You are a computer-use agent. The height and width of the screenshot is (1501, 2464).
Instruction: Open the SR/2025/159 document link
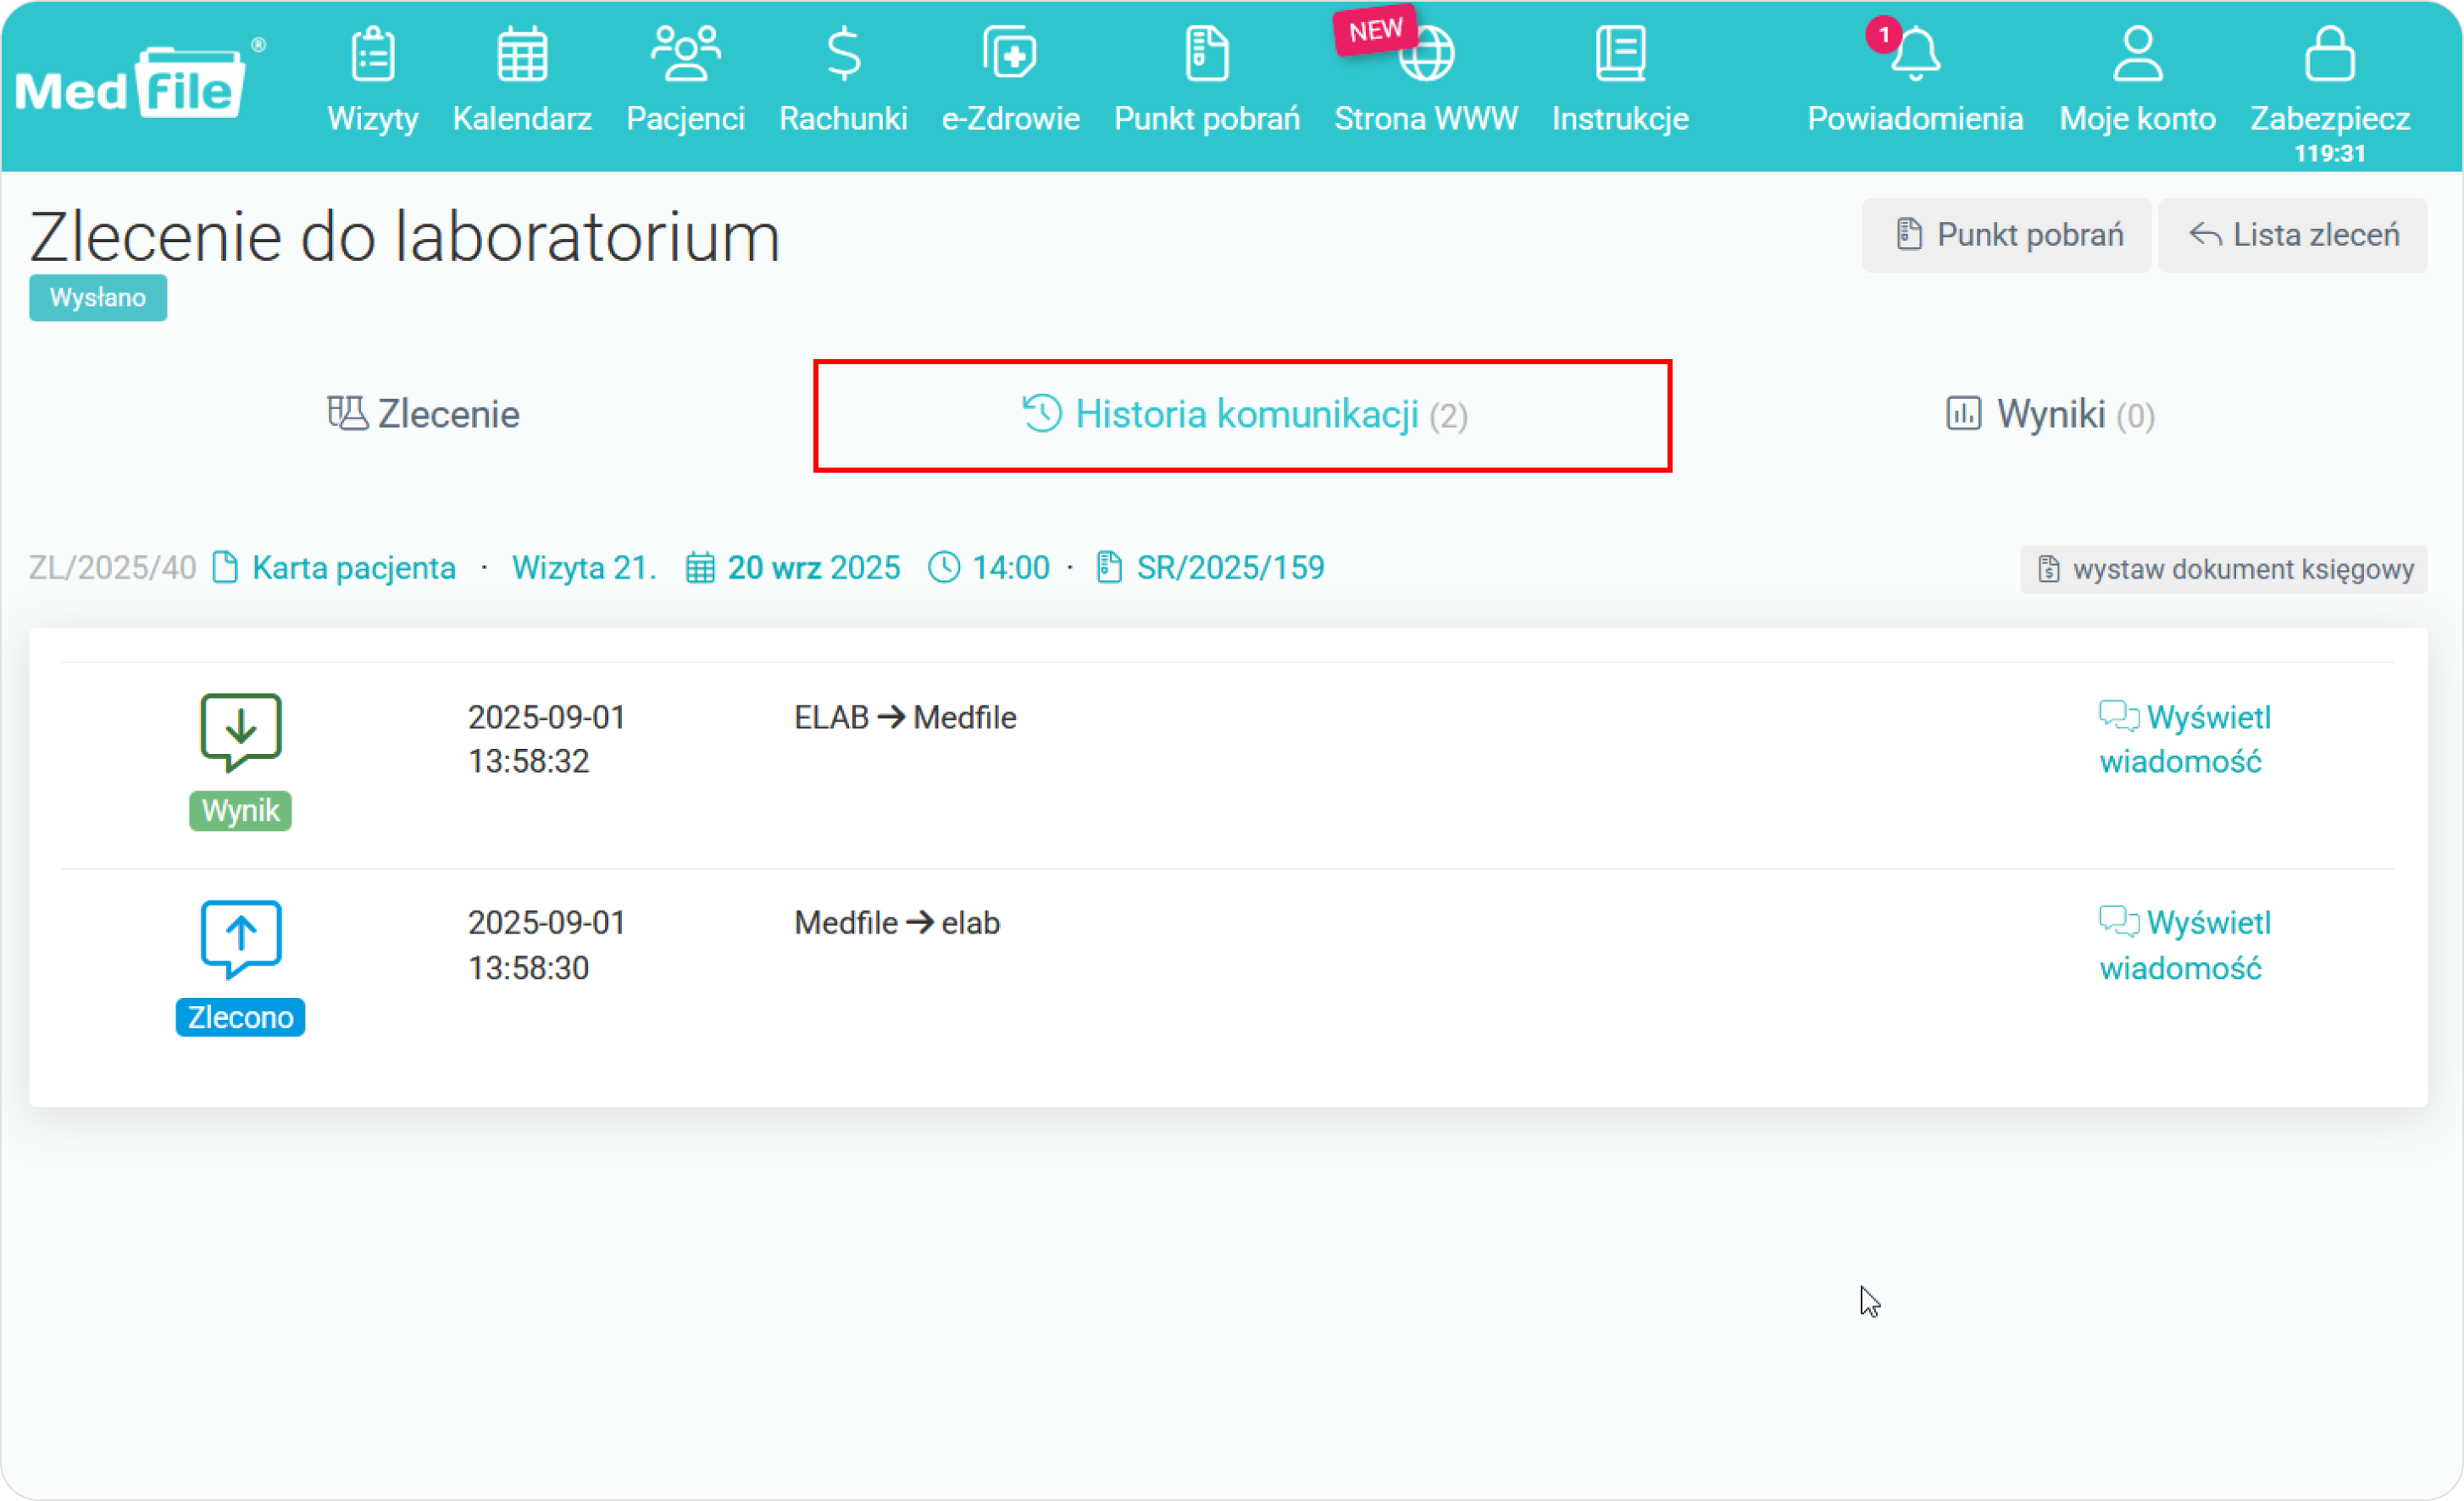pos(1229,568)
